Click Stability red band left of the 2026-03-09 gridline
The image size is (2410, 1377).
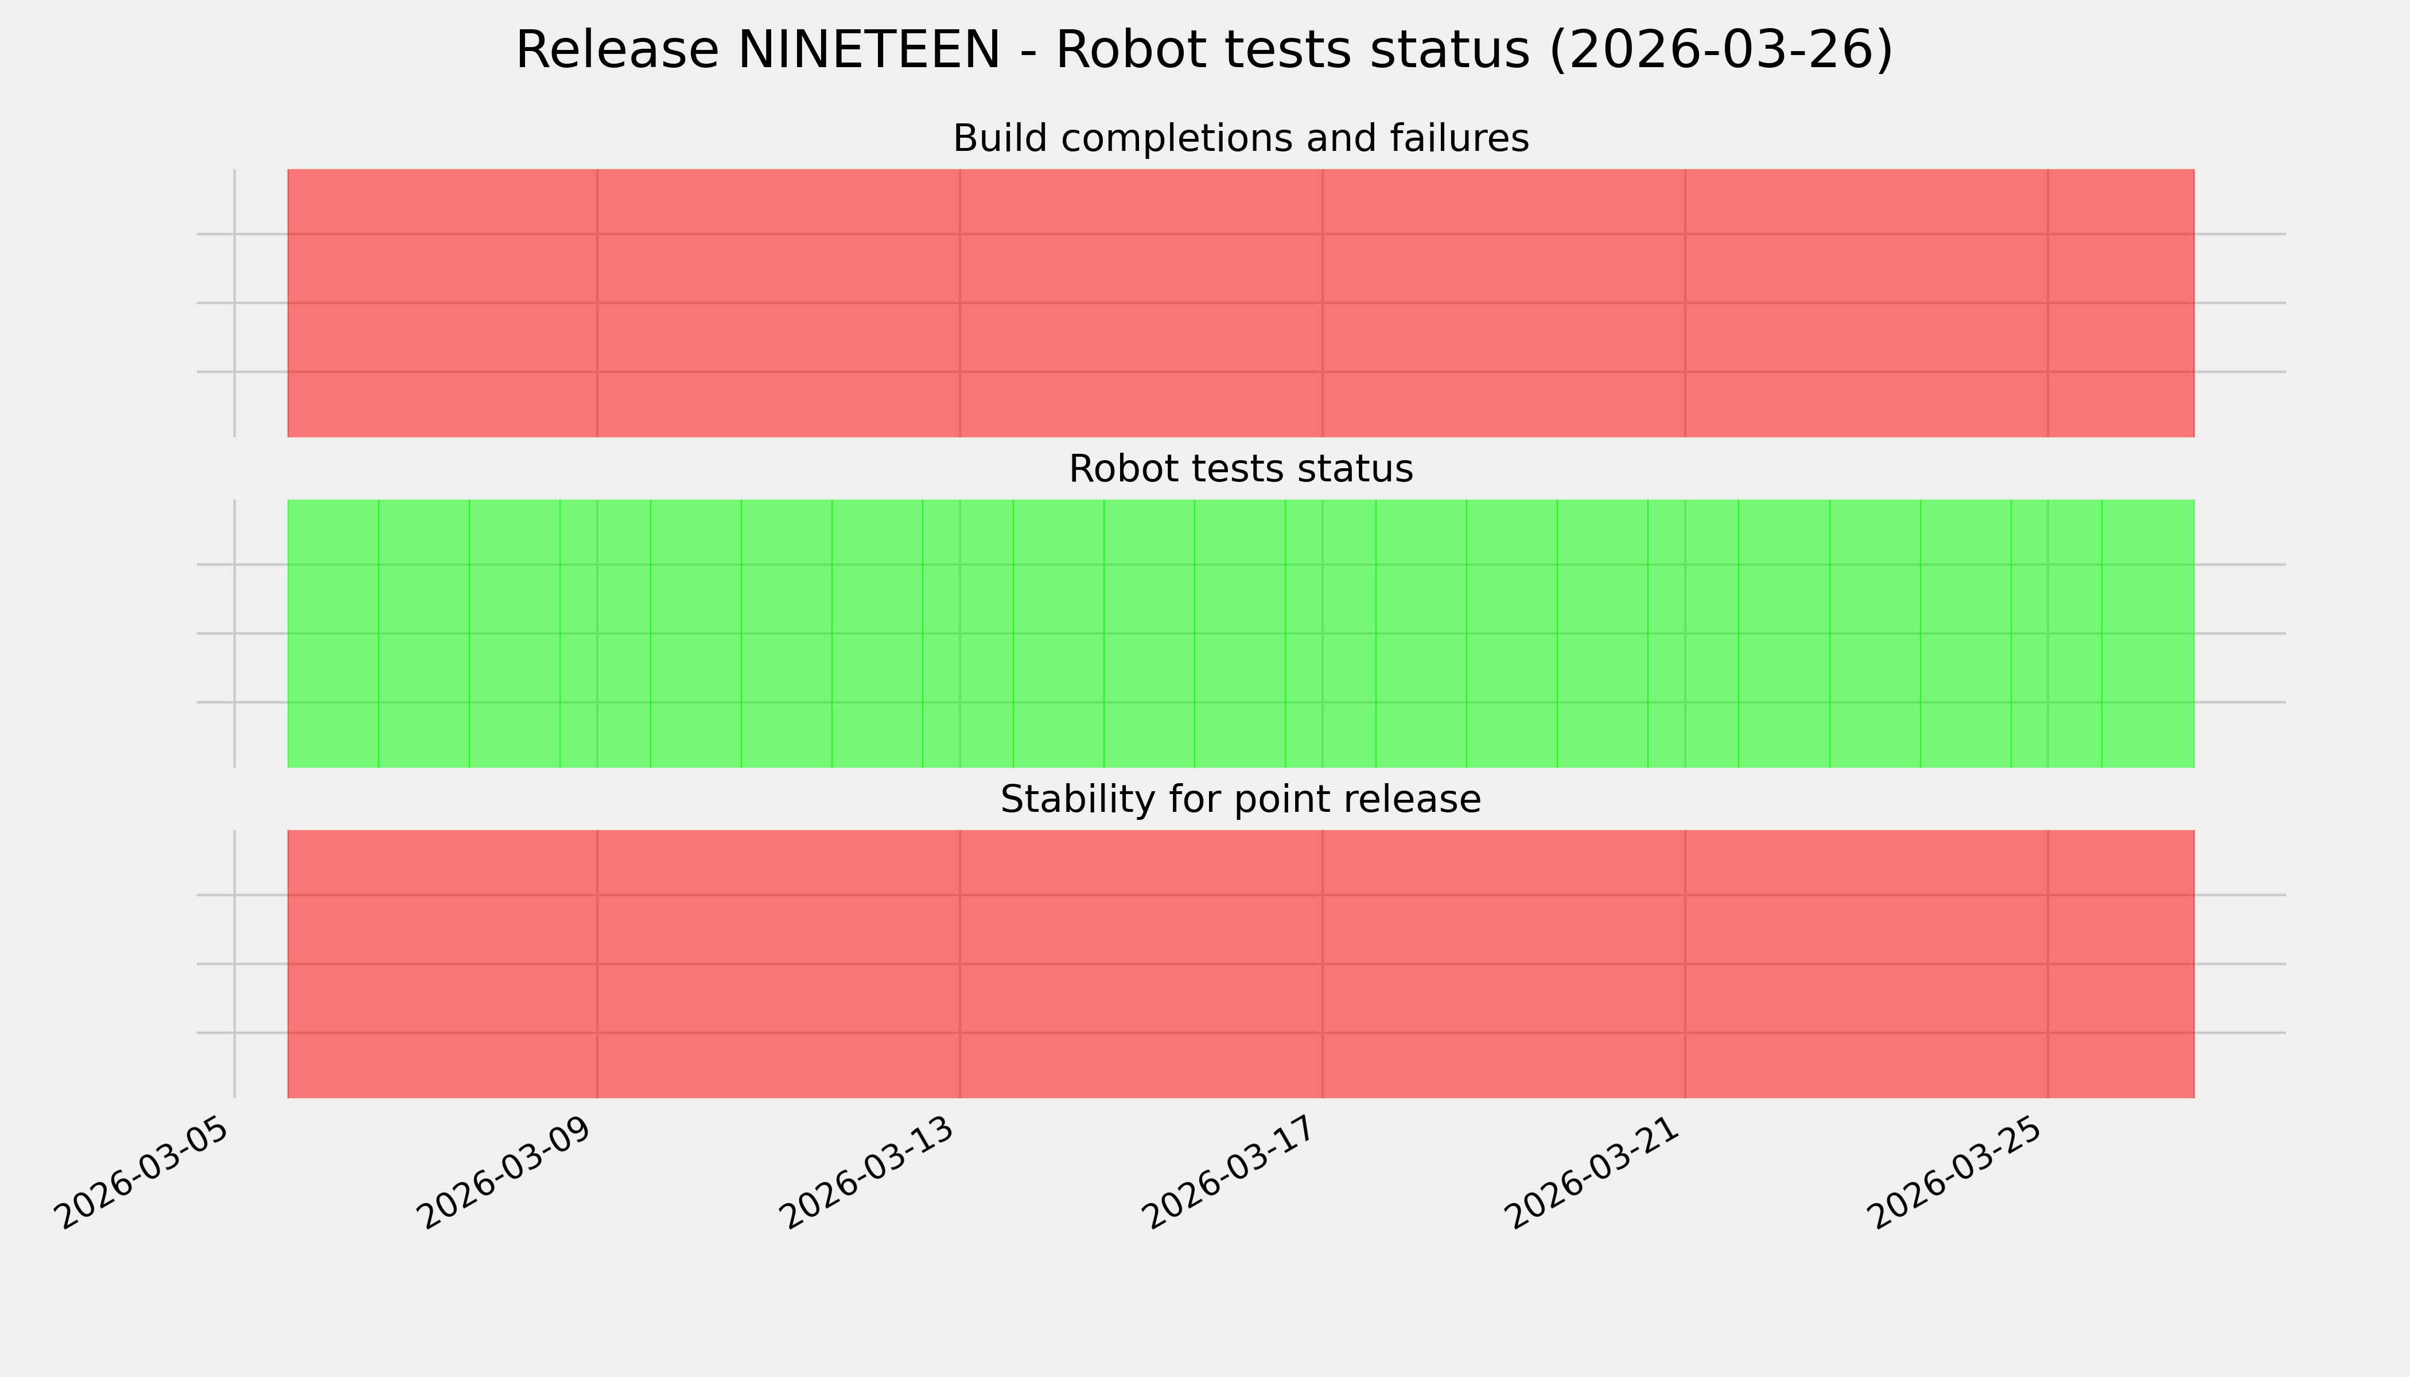[x=442, y=964]
